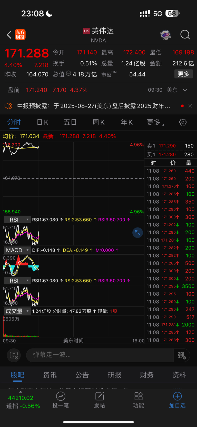Select trade row with volume 440
This screenshot has height=427, width=197.
pyautogui.click(x=170, y=171)
